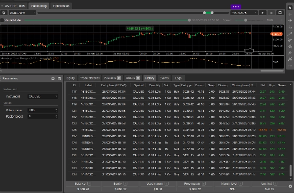This screenshot has width=294, height=193.
Task: Click the left handle of date range slider
Action: pos(204,13)
